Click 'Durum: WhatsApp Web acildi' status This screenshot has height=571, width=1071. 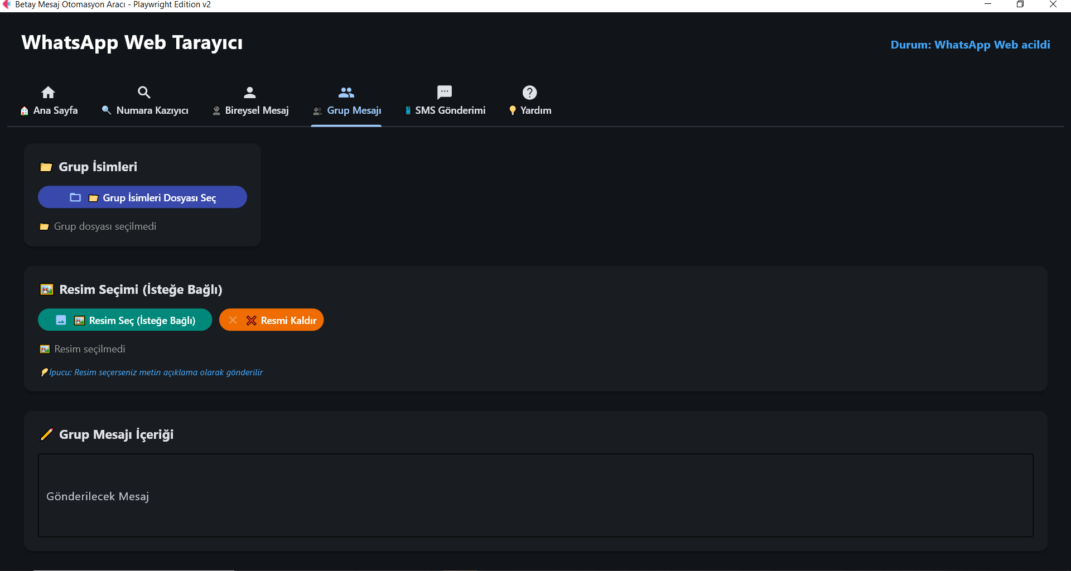[970, 45]
